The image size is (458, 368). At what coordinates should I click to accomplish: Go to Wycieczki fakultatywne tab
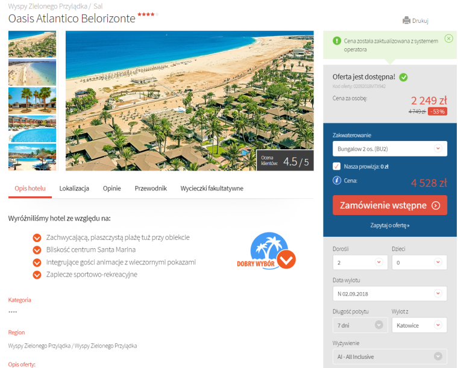pos(212,189)
